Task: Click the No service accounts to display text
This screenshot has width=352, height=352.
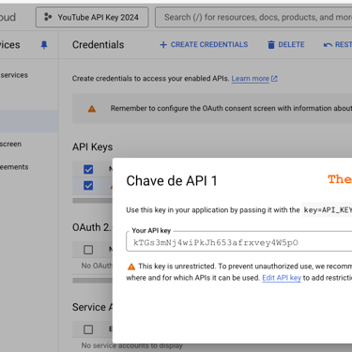Action: (x=131, y=345)
